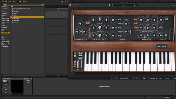This screenshot has width=176, height=99.
Task: Open the Play Mode Low dropdown
Action: [x=127, y=78]
